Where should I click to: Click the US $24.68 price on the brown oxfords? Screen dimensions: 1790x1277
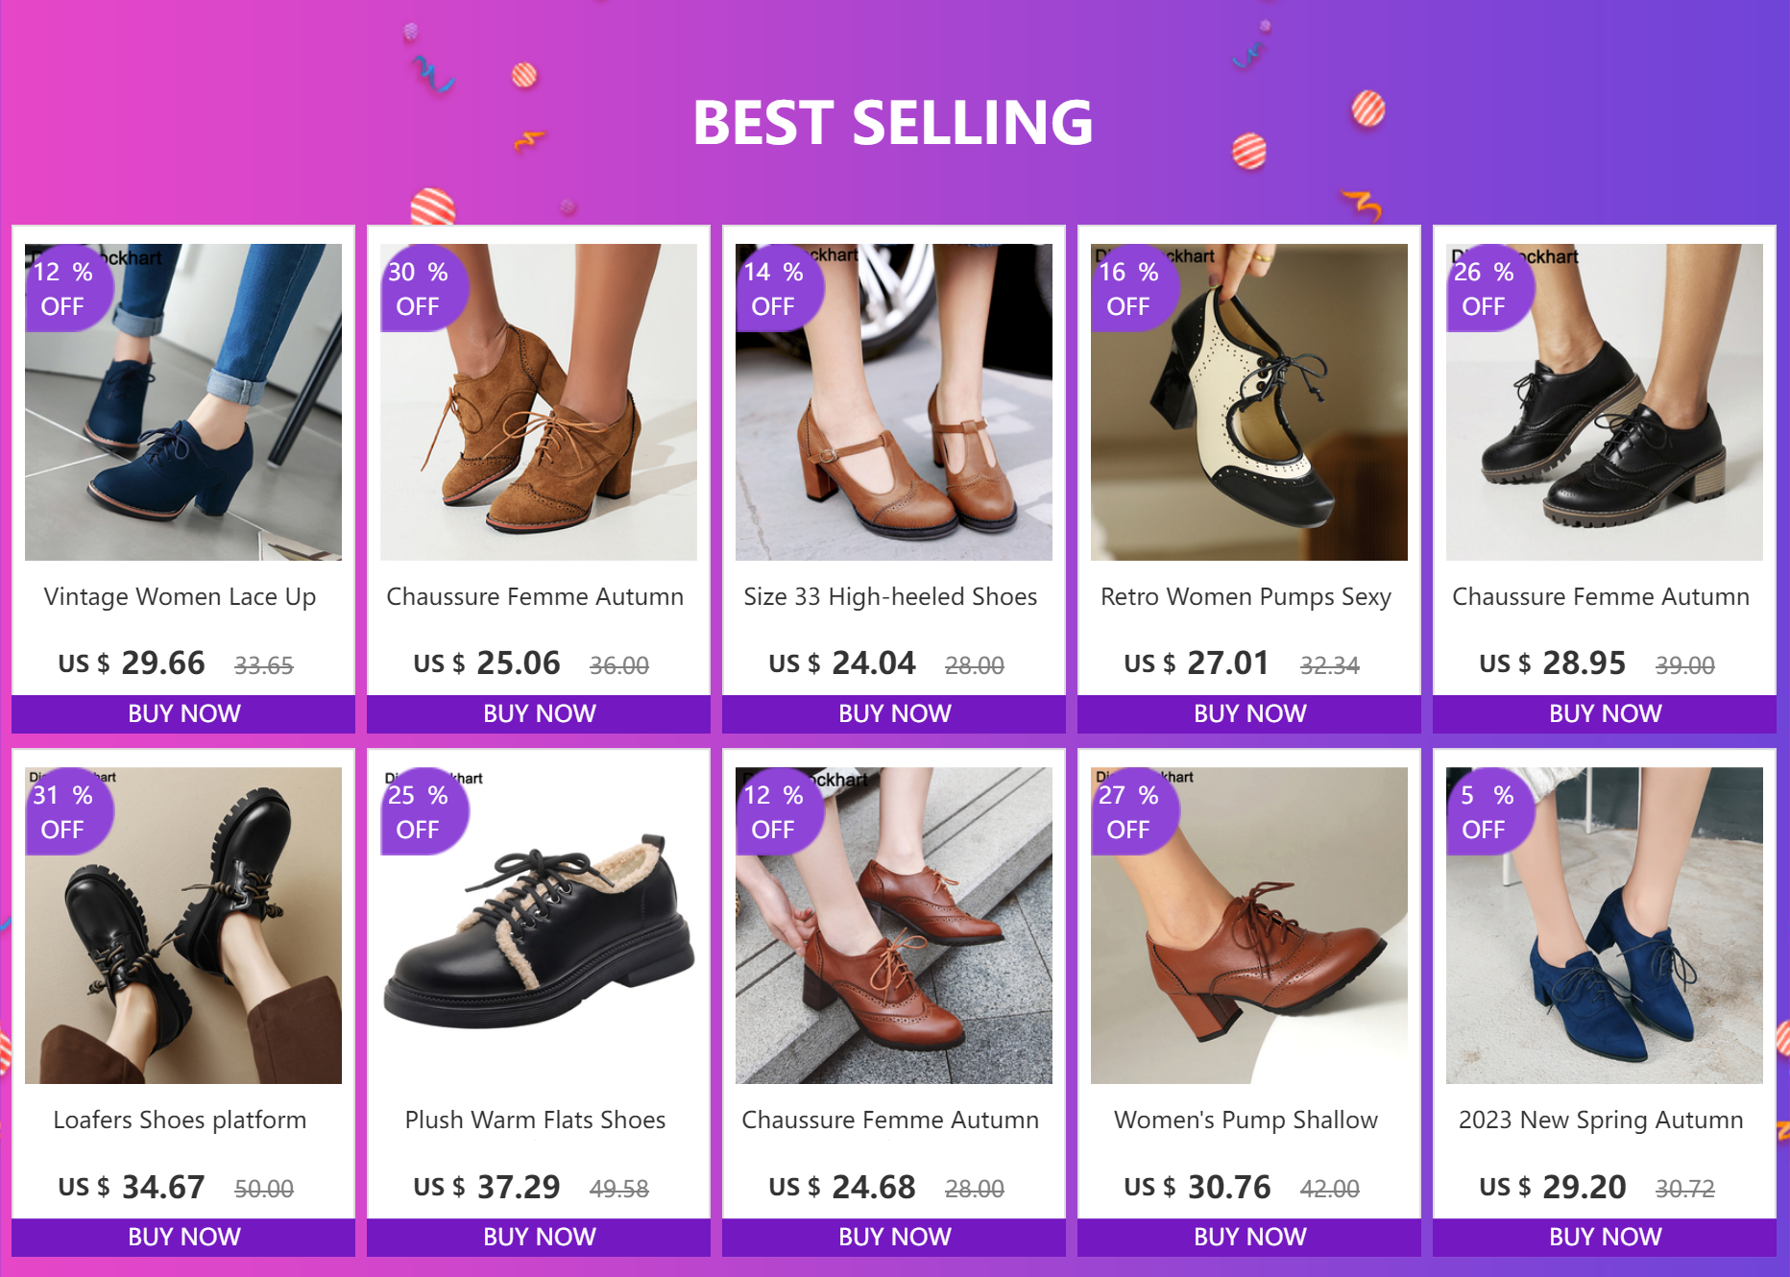(842, 1187)
